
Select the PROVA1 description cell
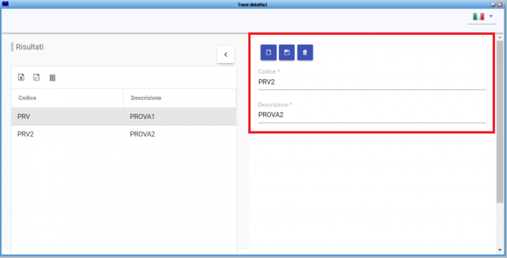pyautogui.click(x=179, y=116)
